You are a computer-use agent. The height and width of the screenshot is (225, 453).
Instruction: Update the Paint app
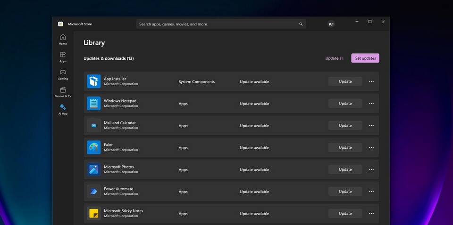click(x=345, y=147)
